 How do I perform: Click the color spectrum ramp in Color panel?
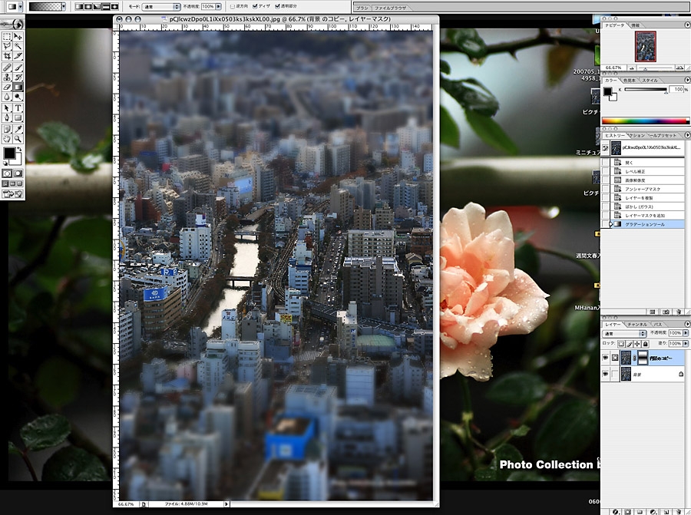point(643,120)
